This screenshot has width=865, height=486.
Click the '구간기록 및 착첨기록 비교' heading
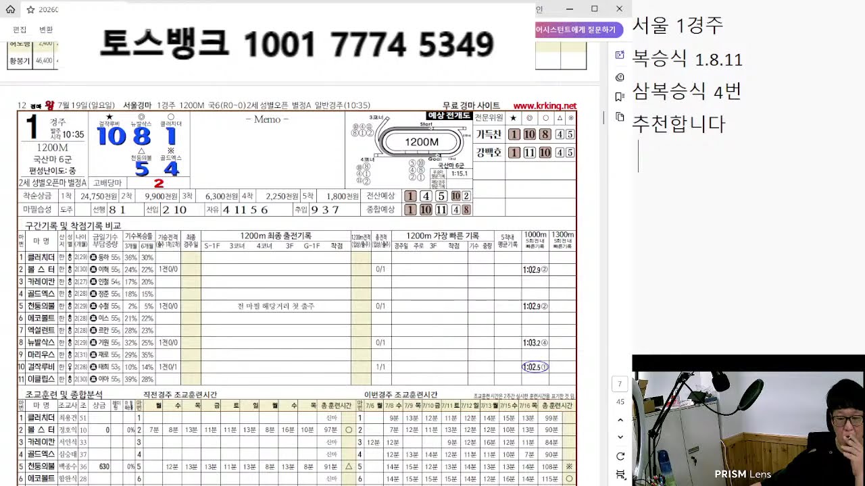point(73,225)
